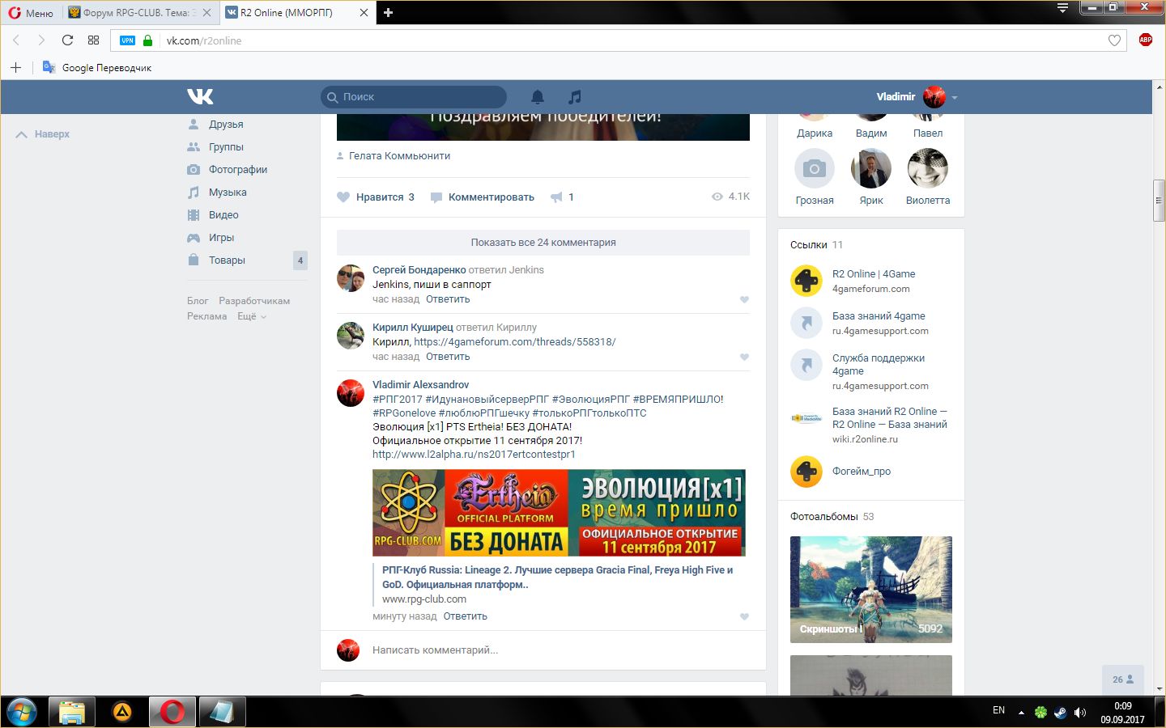Click the VK logo in the header
The height and width of the screenshot is (728, 1166).
(200, 96)
